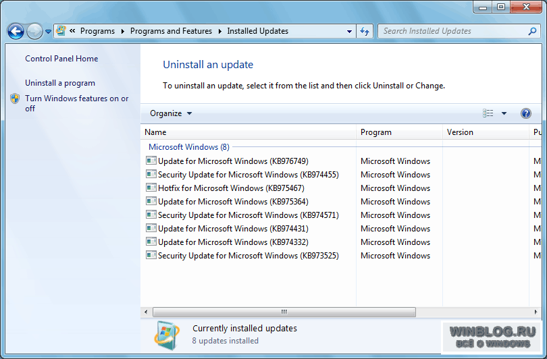Screen dimensions: 547x359
Task: Click '8 updates installed' status text
Action: pos(225,341)
